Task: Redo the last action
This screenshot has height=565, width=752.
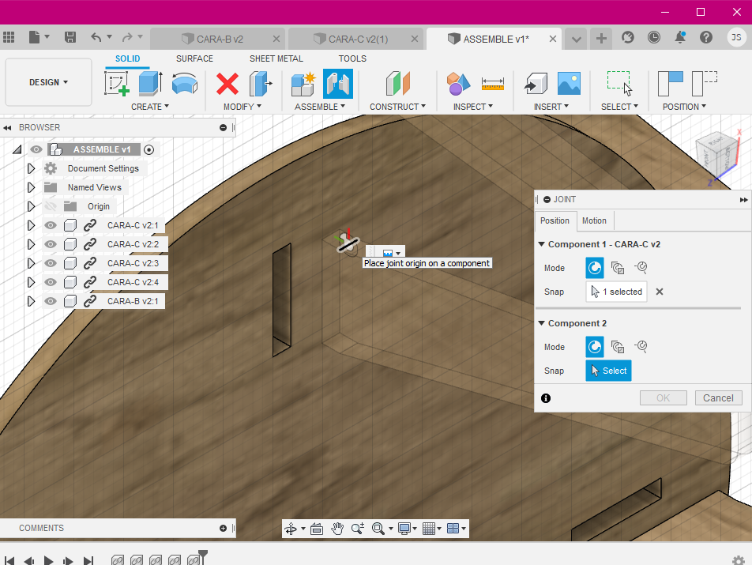Action: [127, 37]
